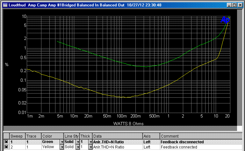The image size is (245, 151).
Task: Click the Axis 'Left' cell in Green row
Action: [x=151, y=142]
